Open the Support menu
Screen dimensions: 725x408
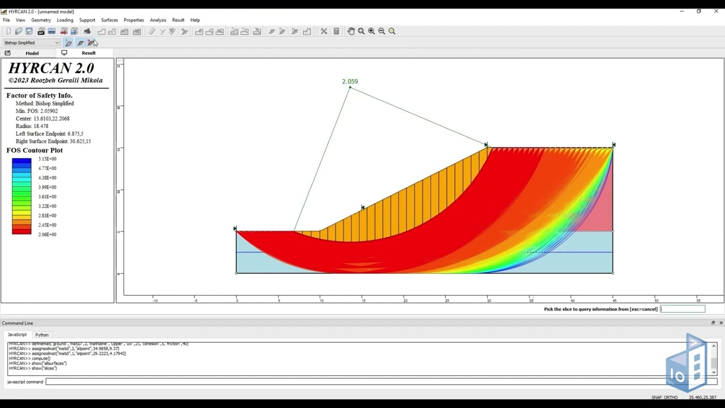[x=87, y=20]
